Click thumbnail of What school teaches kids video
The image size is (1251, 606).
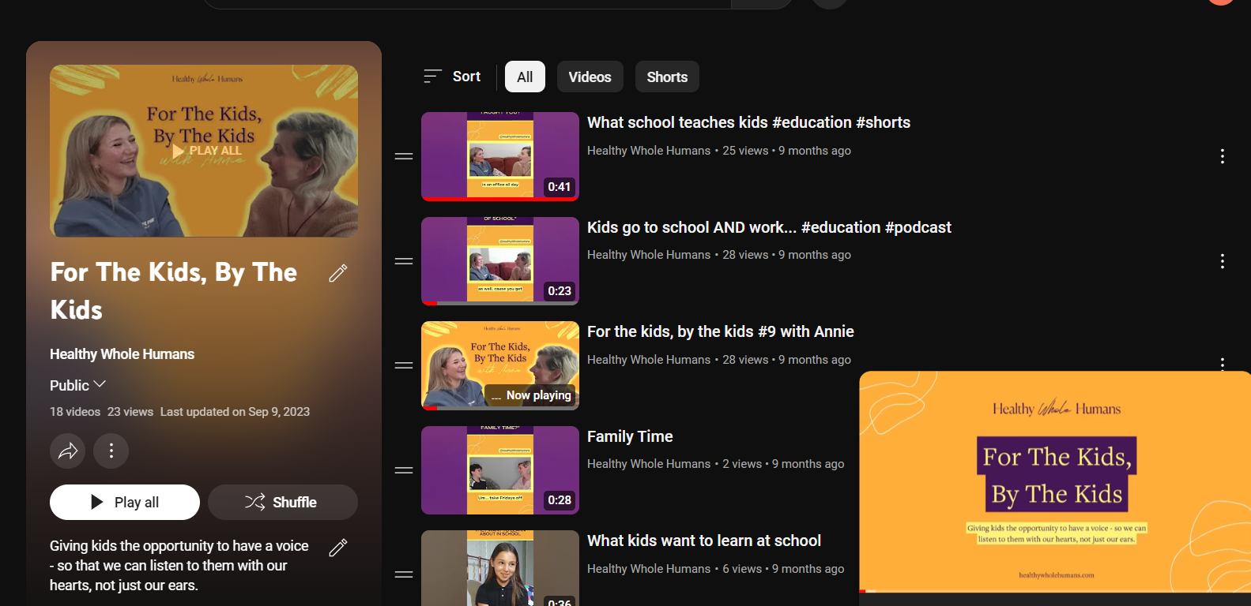point(500,156)
